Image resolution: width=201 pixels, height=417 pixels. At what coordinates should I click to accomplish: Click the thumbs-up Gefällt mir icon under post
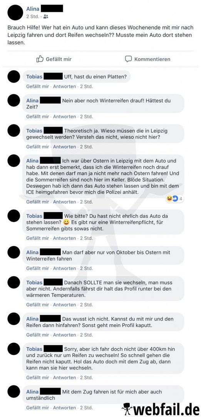40,59
